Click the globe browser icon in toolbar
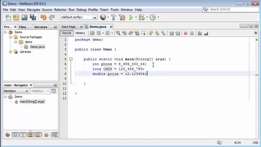261x147 pixels. click(x=103, y=17)
